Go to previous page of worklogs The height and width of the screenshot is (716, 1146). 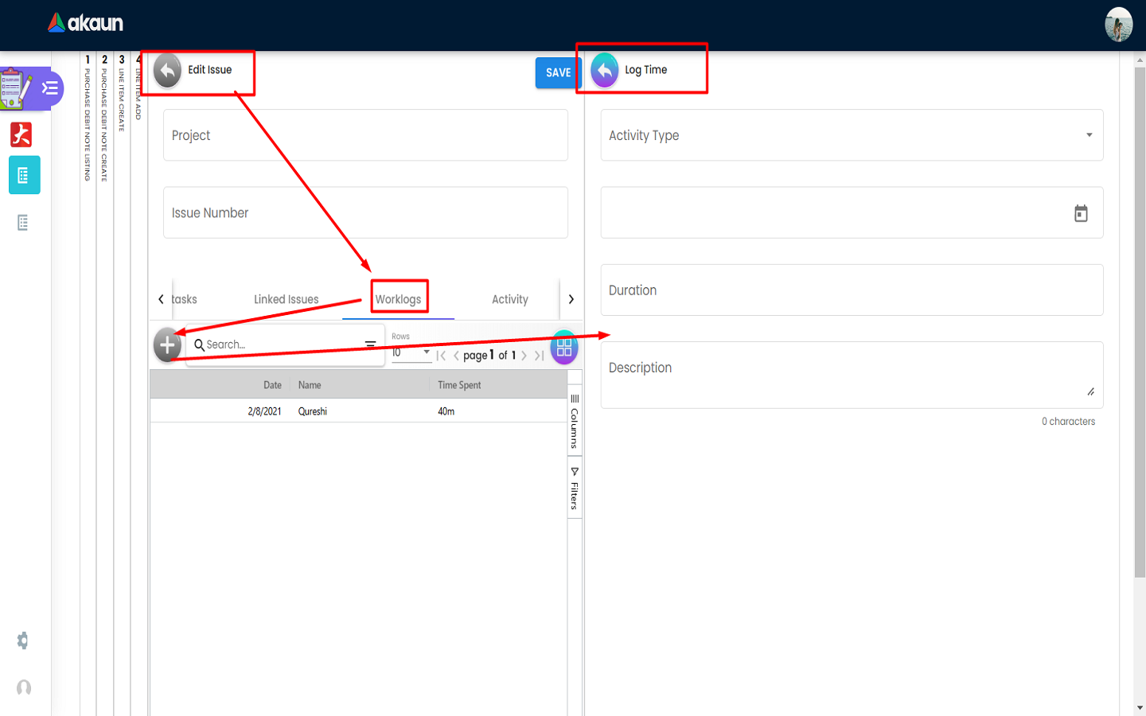(x=456, y=356)
